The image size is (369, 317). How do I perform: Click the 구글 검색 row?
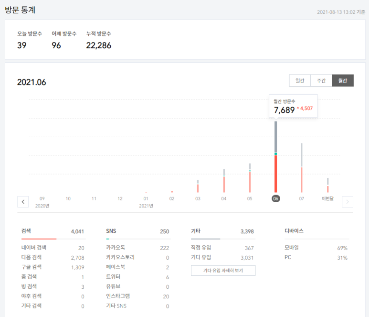point(53,267)
